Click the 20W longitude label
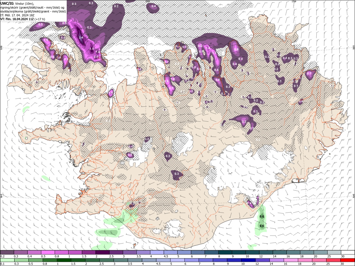 pyautogui.click(x=147, y=1)
